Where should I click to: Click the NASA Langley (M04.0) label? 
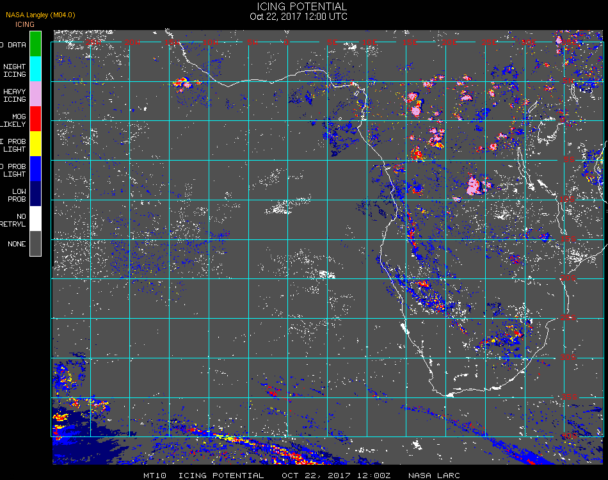(x=40, y=15)
